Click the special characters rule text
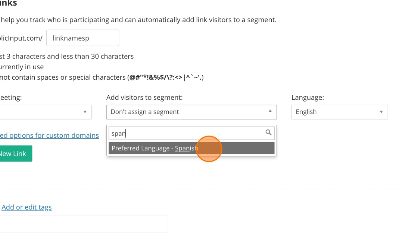418x233 pixels. coord(102,77)
